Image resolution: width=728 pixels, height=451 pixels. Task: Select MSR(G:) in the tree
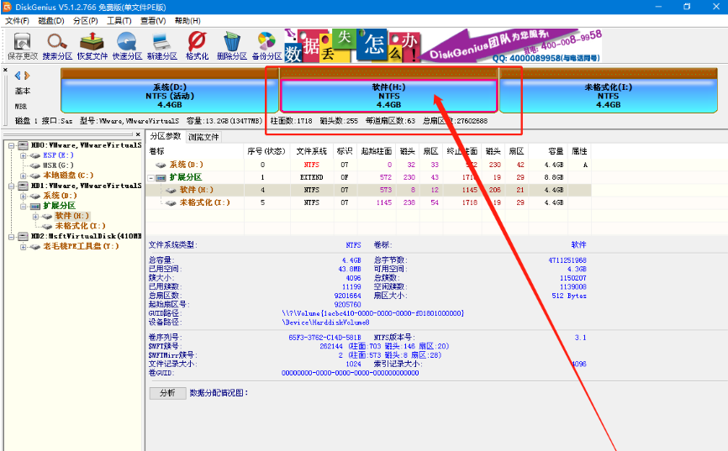[58, 165]
